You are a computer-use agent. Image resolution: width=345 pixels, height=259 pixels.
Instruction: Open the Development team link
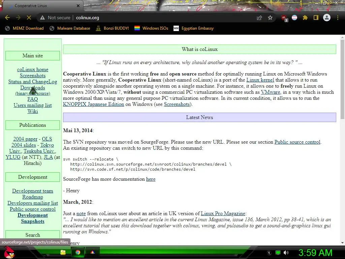[33, 191]
